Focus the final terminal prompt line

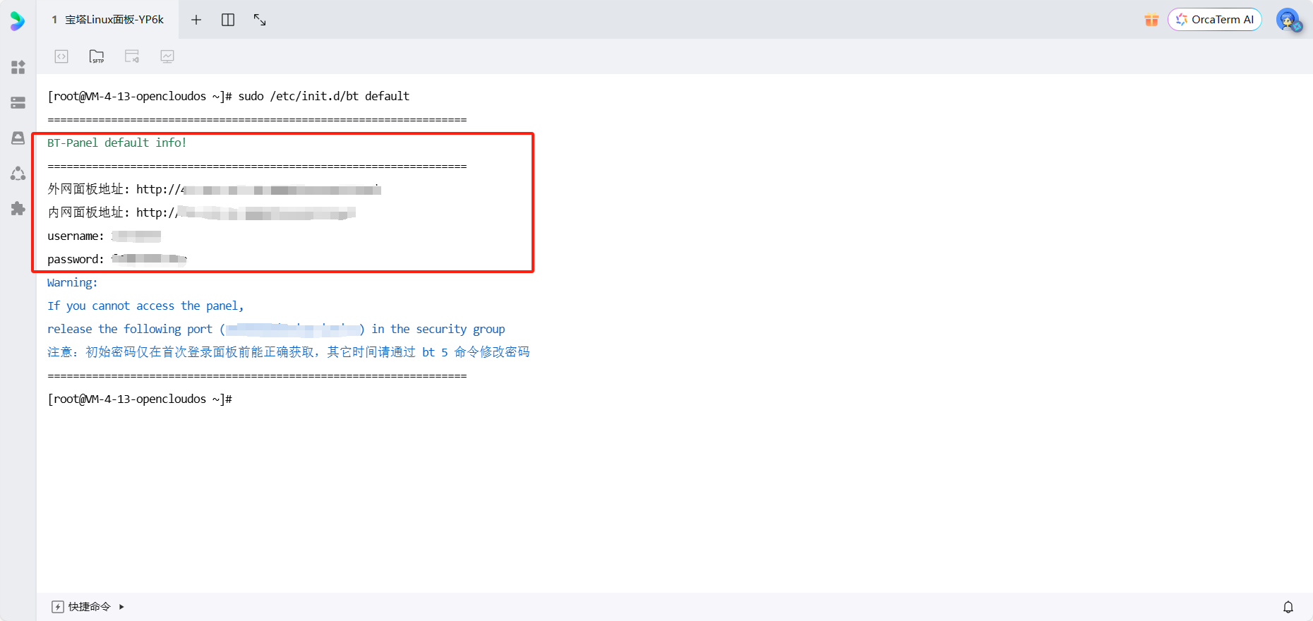coord(140,399)
